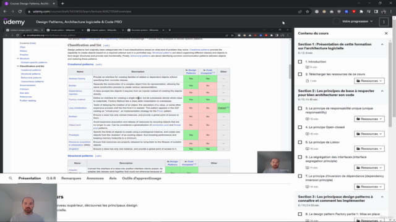Image resolution: width=396 pixels, height=222 pixels.
Task: Click the share page icon in address bar
Action: click(x=300, y=12)
